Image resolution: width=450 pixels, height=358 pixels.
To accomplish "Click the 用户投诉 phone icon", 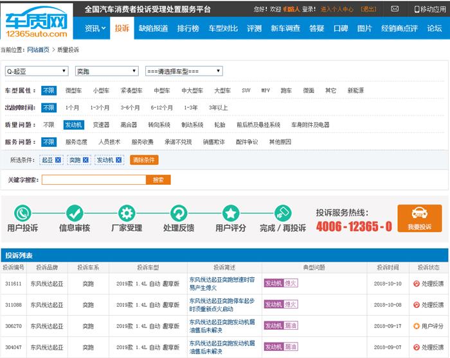I will click(22, 214).
